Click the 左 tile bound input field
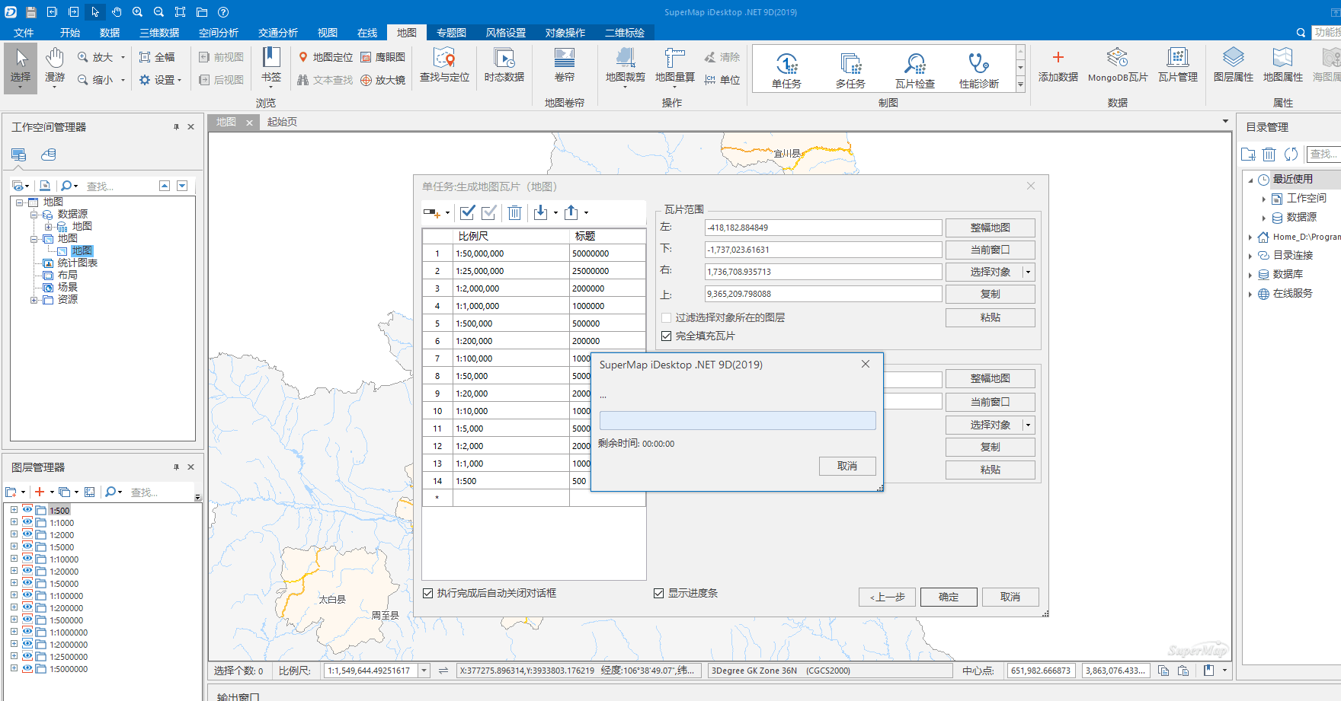 824,228
